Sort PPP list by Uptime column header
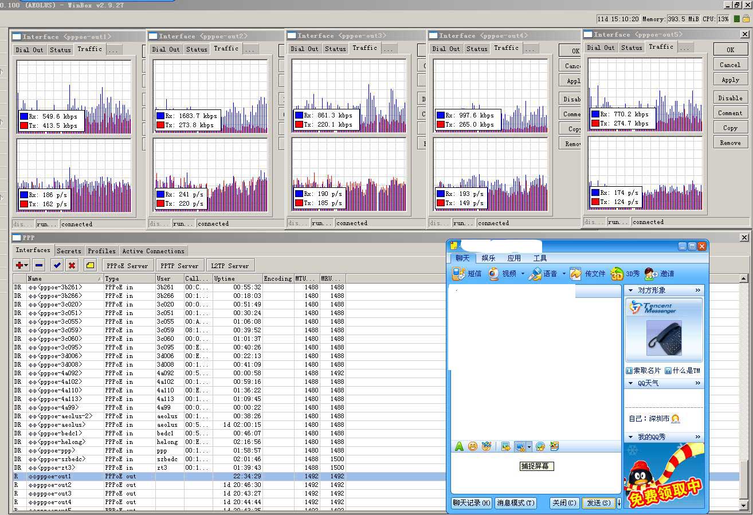This screenshot has width=753, height=515. [237, 278]
